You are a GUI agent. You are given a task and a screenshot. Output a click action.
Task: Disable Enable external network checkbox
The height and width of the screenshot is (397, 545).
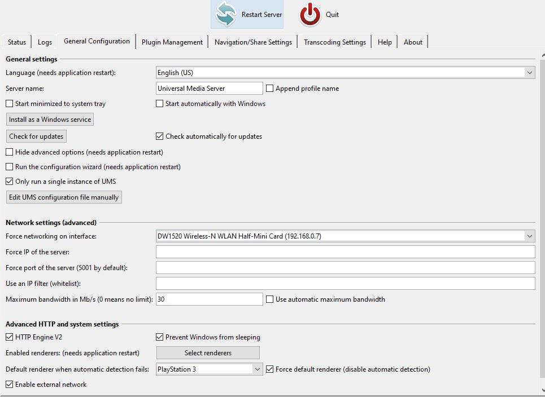click(10, 385)
